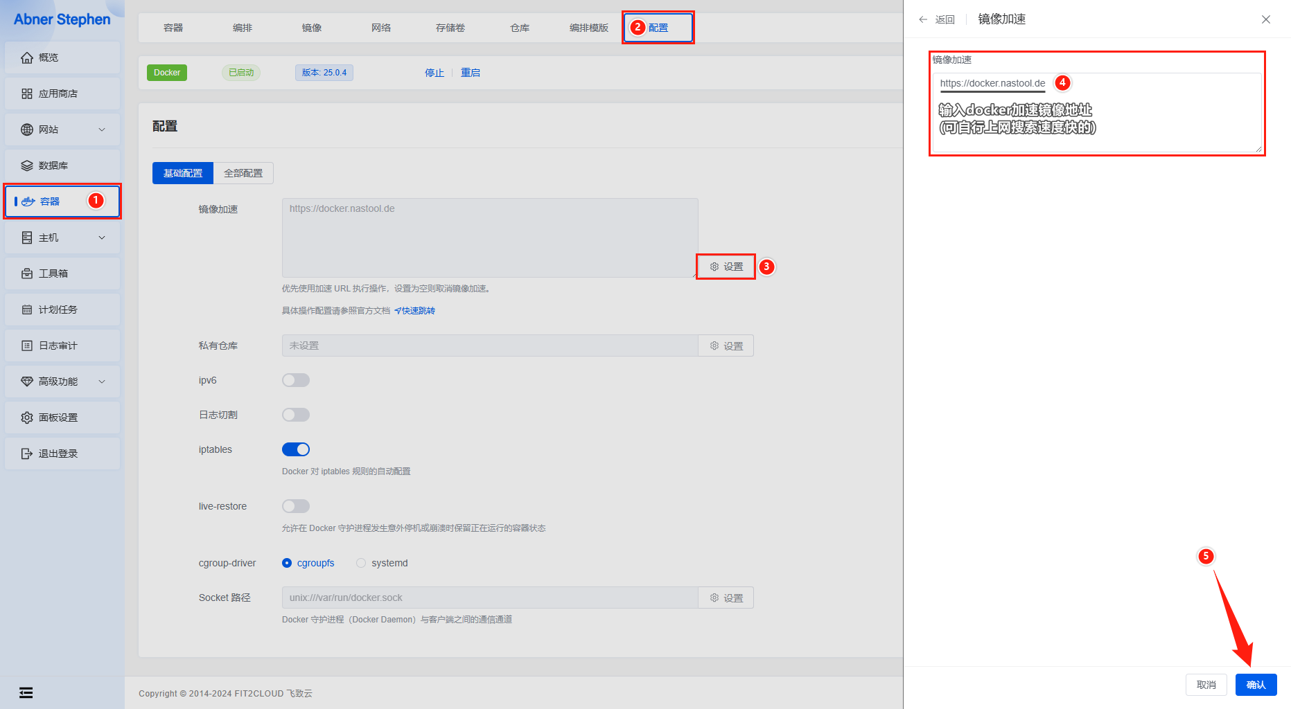Switch to 全部配置 view

coord(243,173)
